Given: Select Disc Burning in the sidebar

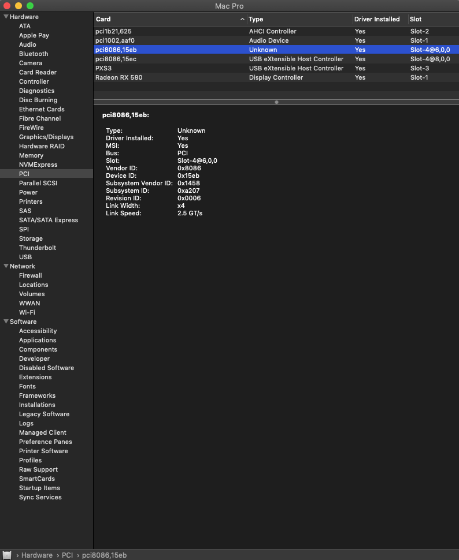Looking at the screenshot, I should point(38,100).
